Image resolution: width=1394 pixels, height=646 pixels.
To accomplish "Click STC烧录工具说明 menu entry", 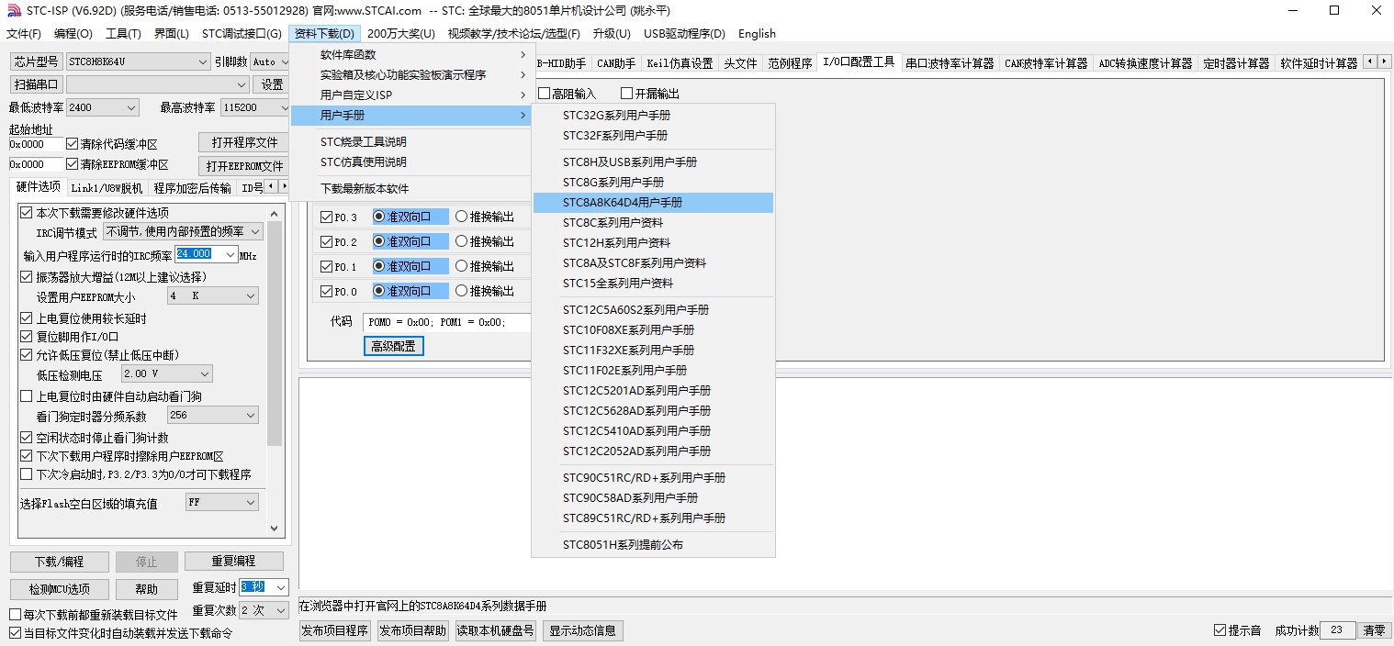I will [411, 142].
